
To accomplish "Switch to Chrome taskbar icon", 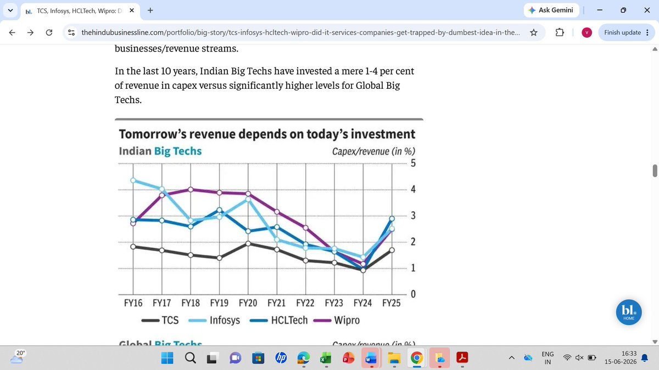I will (x=416, y=358).
